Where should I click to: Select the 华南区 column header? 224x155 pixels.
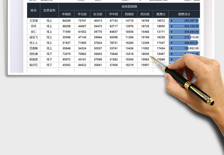click(67, 14)
